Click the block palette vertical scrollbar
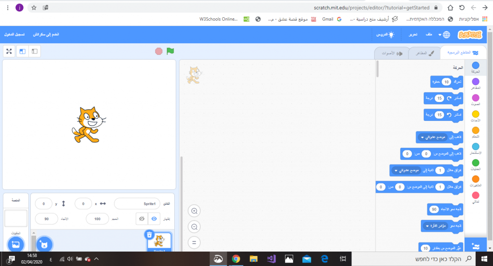Screen dimensions: 493x266 click(x=377, y=69)
